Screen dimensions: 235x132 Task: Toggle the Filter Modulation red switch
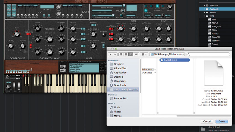(111, 29)
